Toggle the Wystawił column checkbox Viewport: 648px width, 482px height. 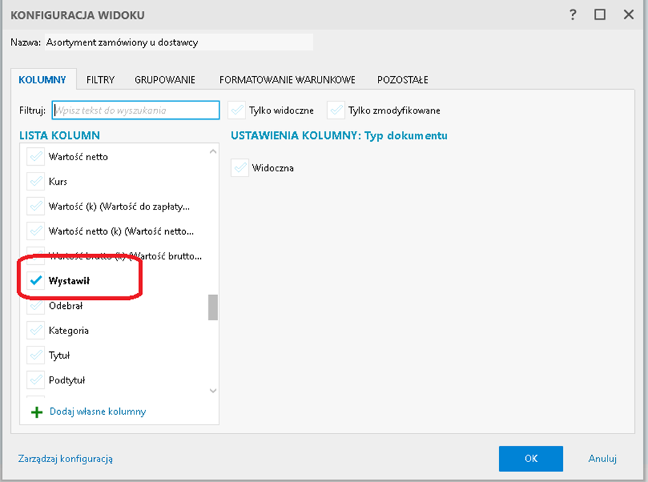click(36, 281)
